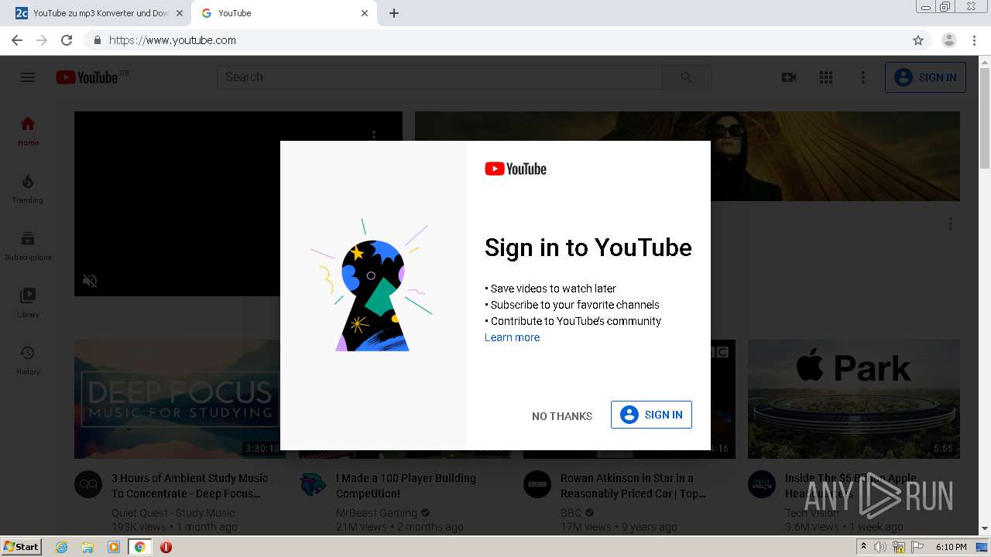This screenshot has height=557, width=991.
Task: Click the Learn more link
Action: click(512, 337)
